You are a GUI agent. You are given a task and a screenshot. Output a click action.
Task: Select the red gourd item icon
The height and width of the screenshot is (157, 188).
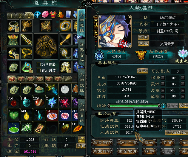[61, 14]
